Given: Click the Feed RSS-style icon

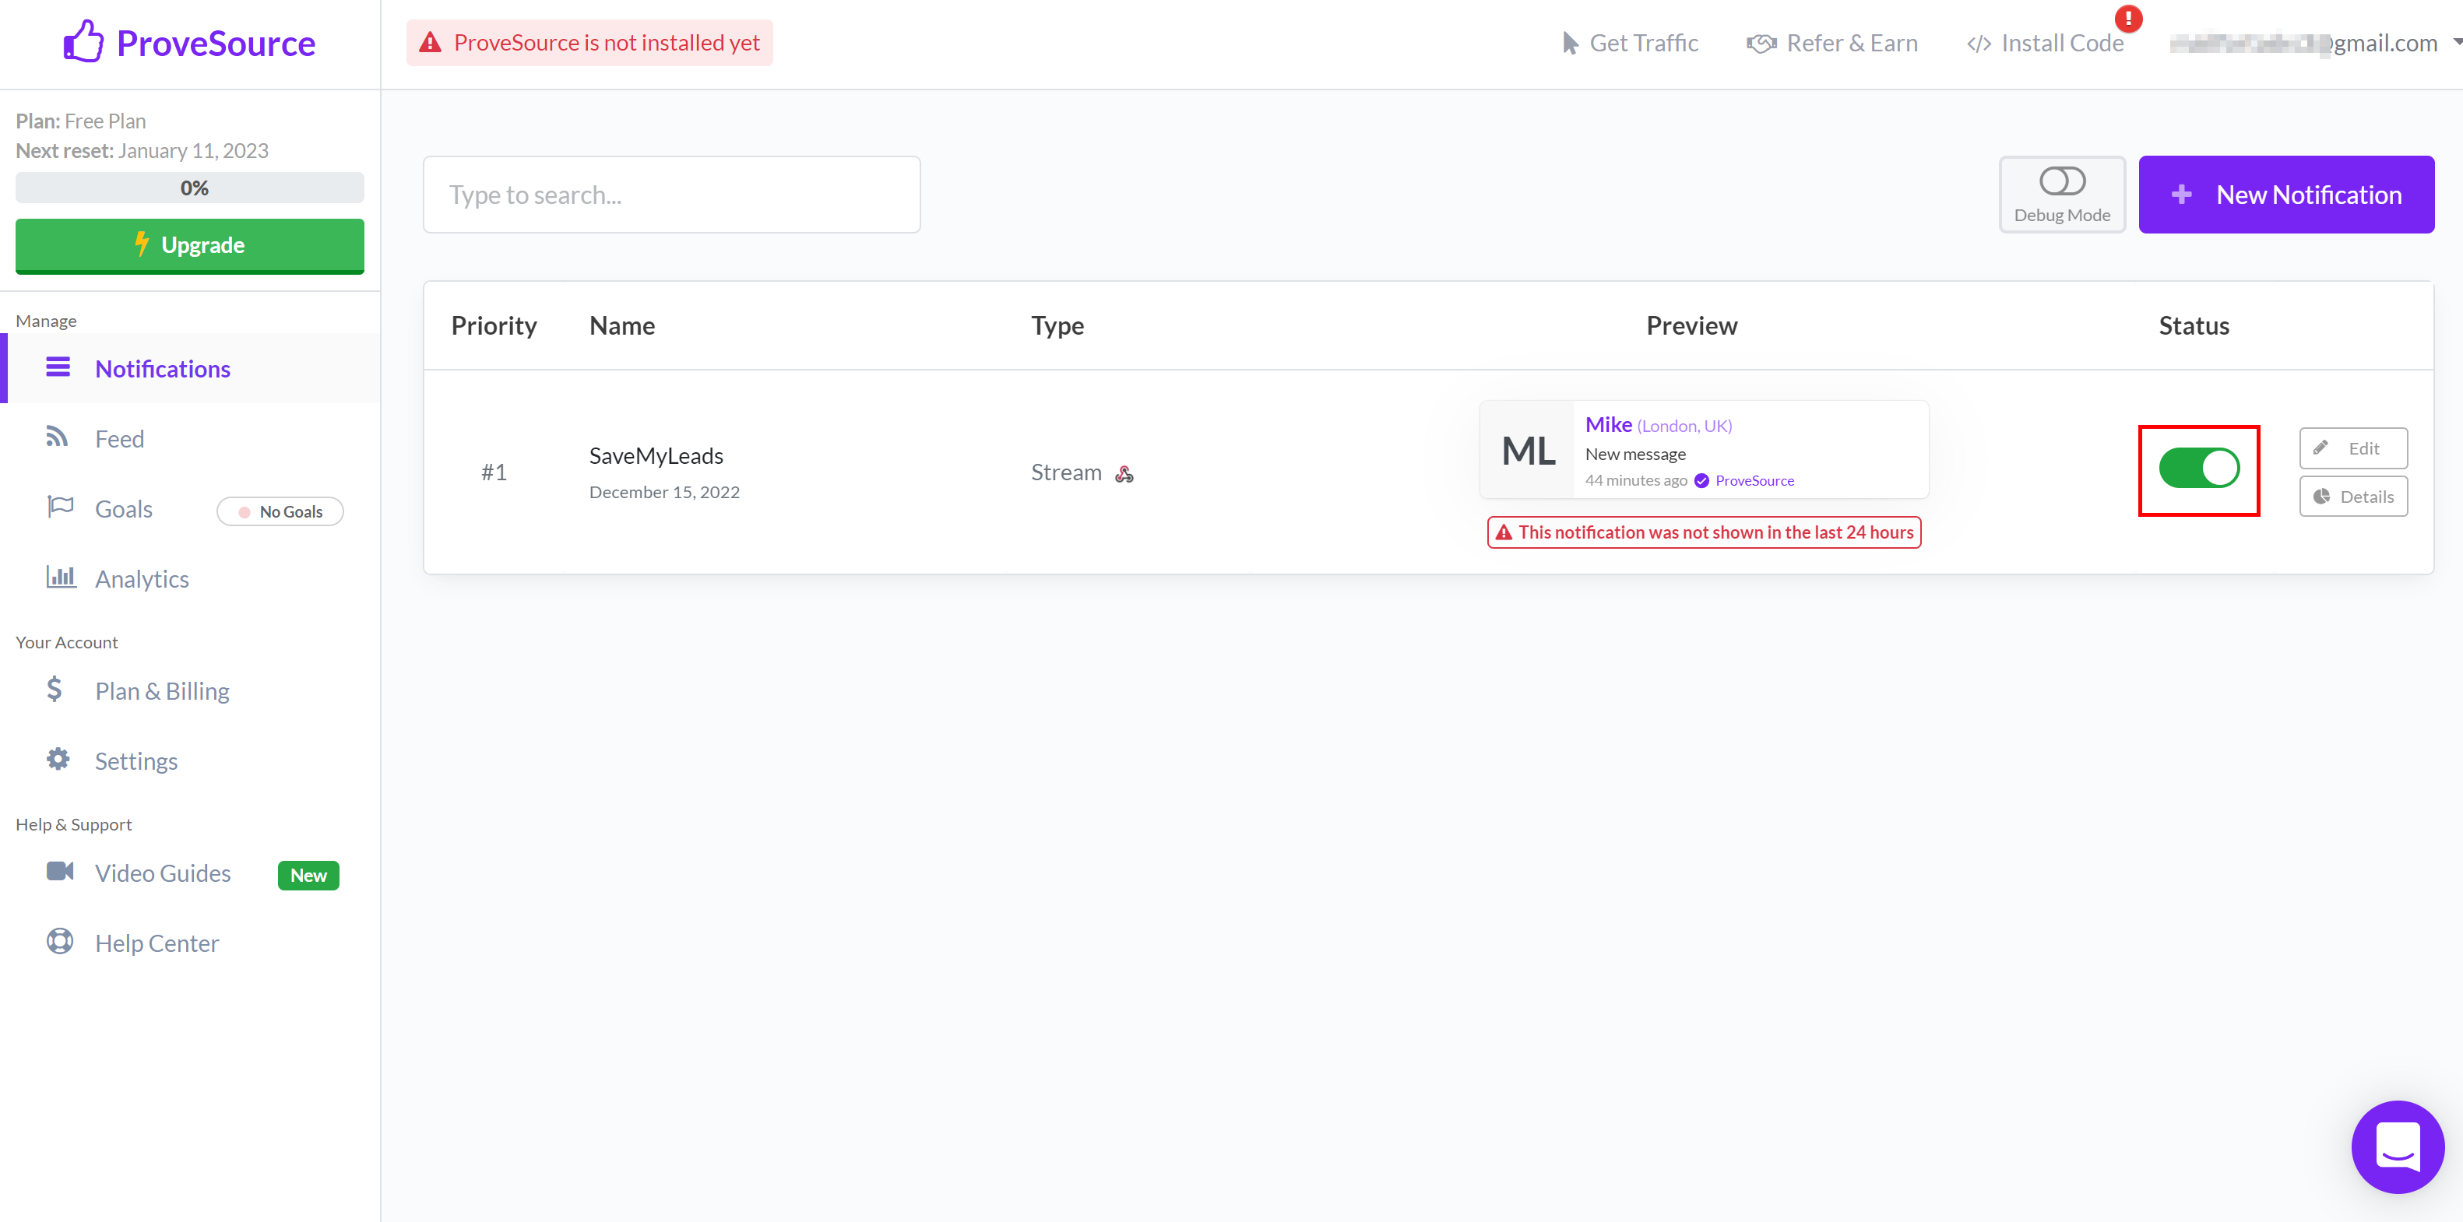Looking at the screenshot, I should [x=62, y=437].
